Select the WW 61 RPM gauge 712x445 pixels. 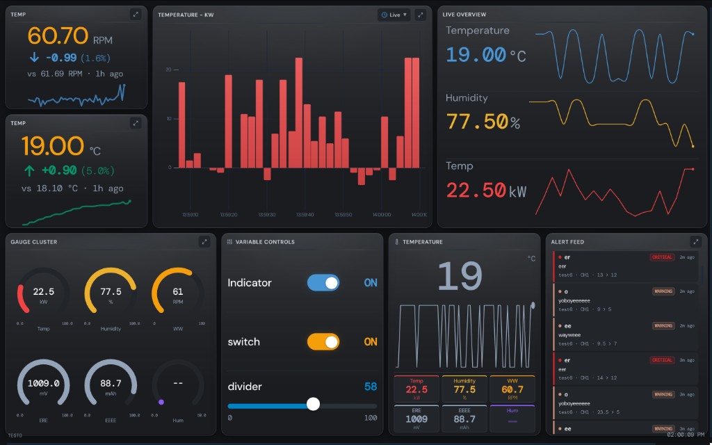pos(178,299)
